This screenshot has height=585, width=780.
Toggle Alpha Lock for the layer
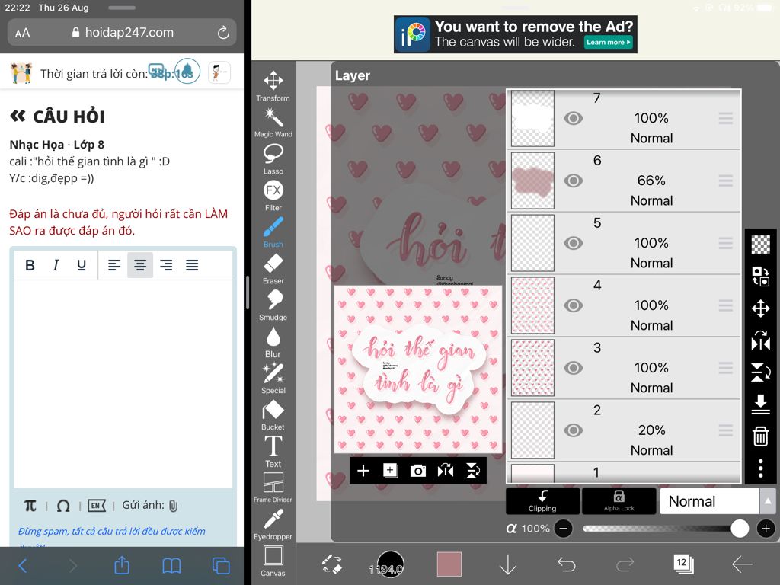(x=619, y=501)
